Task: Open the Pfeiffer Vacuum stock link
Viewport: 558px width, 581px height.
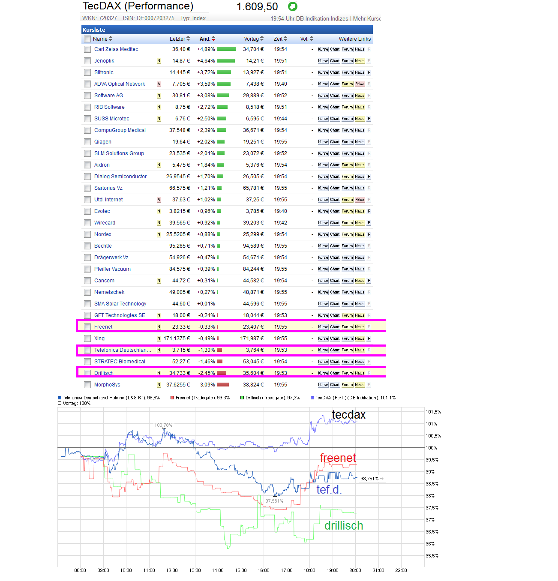Action: [x=112, y=269]
